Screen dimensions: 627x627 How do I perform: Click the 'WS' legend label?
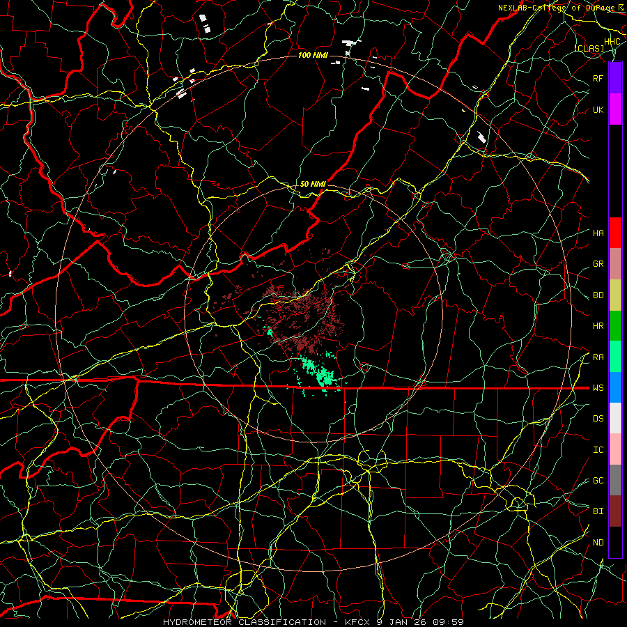[598, 388]
